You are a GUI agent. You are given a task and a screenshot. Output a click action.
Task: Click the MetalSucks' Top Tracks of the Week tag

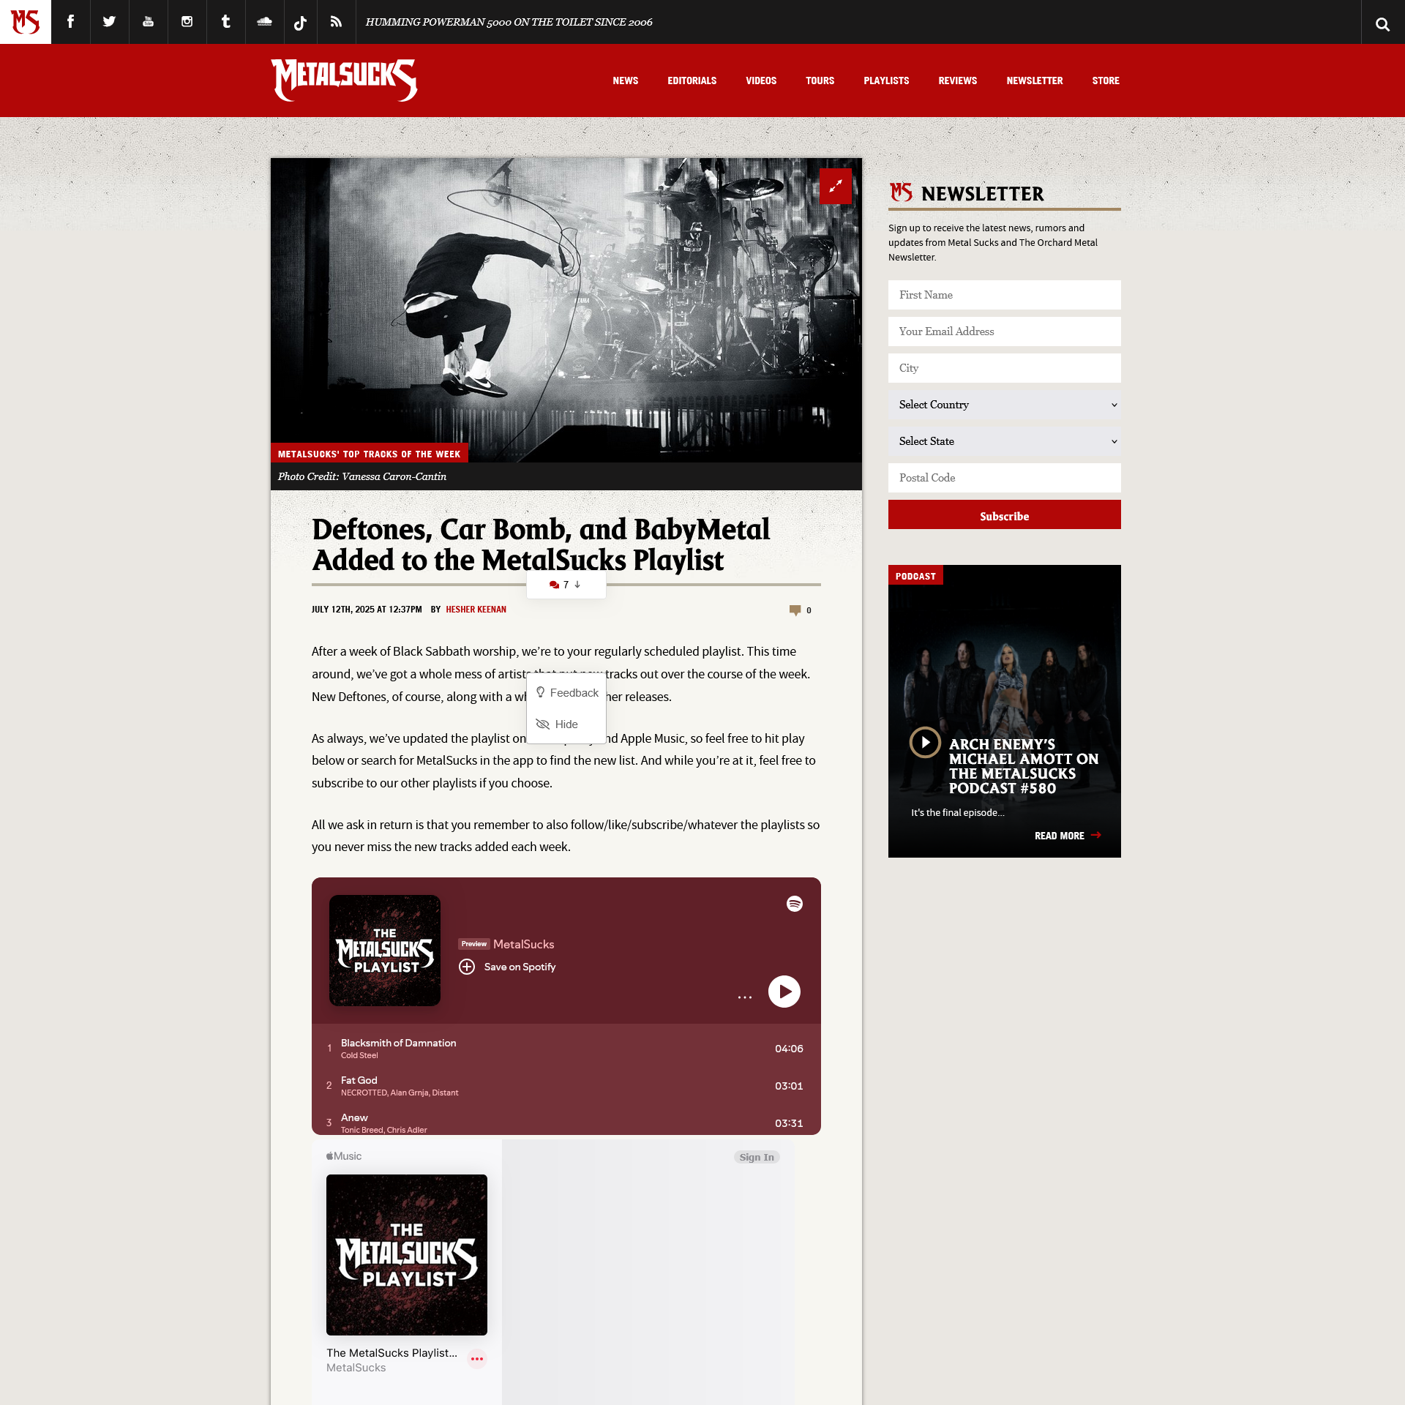click(x=369, y=454)
